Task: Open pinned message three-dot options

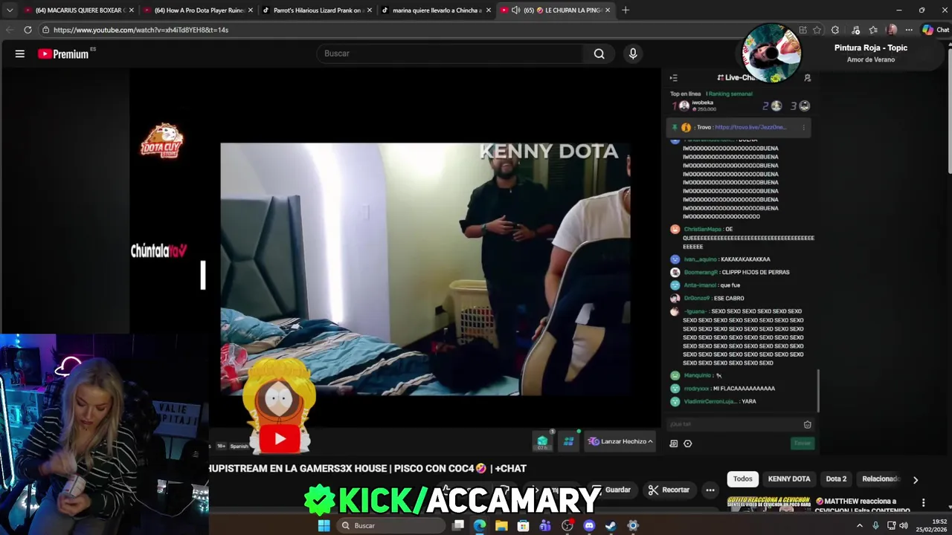Action: [803, 127]
